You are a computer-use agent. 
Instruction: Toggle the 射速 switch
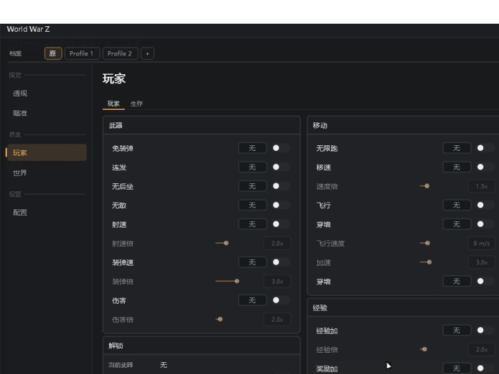pyautogui.click(x=281, y=224)
